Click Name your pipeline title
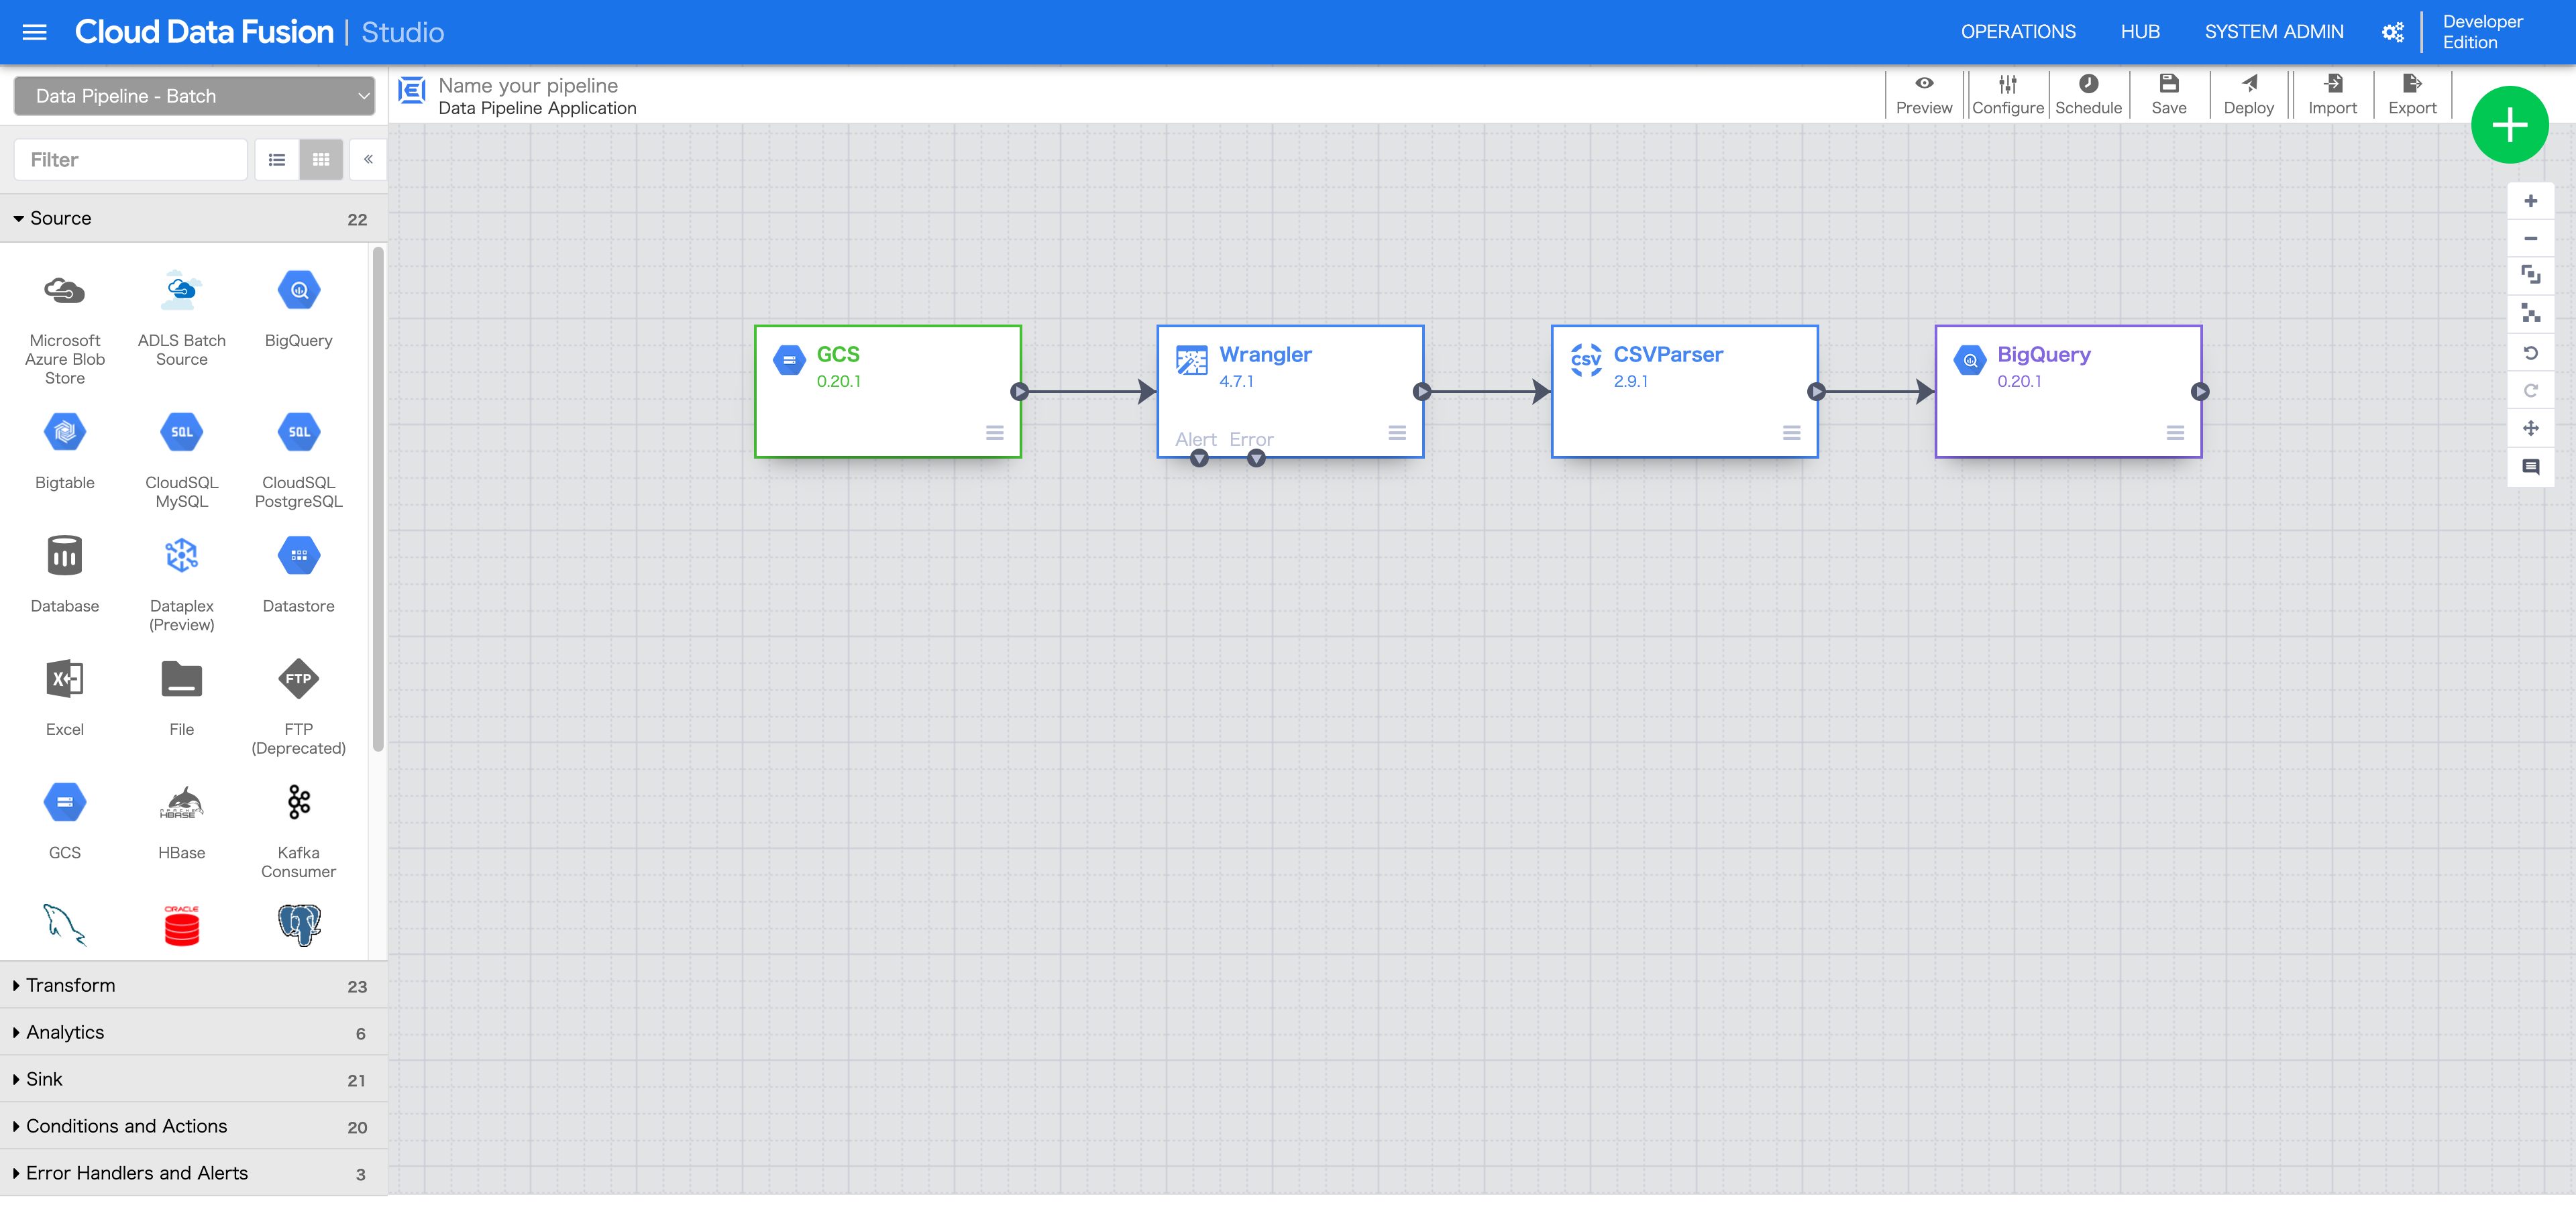 pos(528,86)
